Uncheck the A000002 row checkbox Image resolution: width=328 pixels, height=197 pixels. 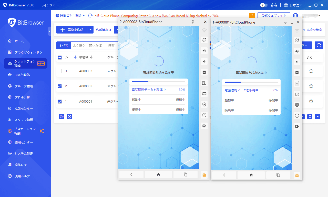[59, 86]
